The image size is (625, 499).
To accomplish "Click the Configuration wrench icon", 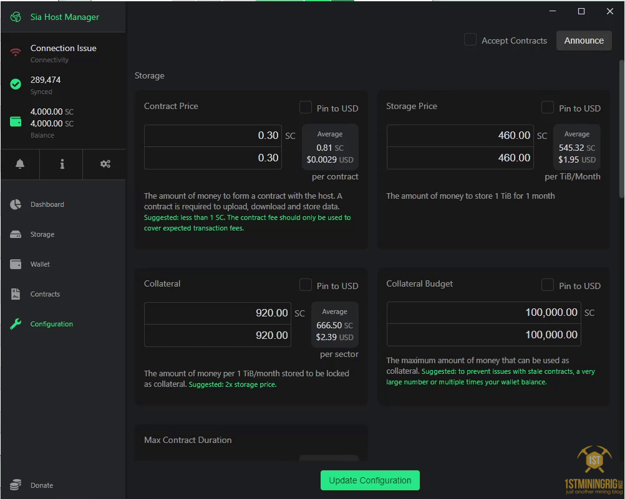I will click(16, 324).
